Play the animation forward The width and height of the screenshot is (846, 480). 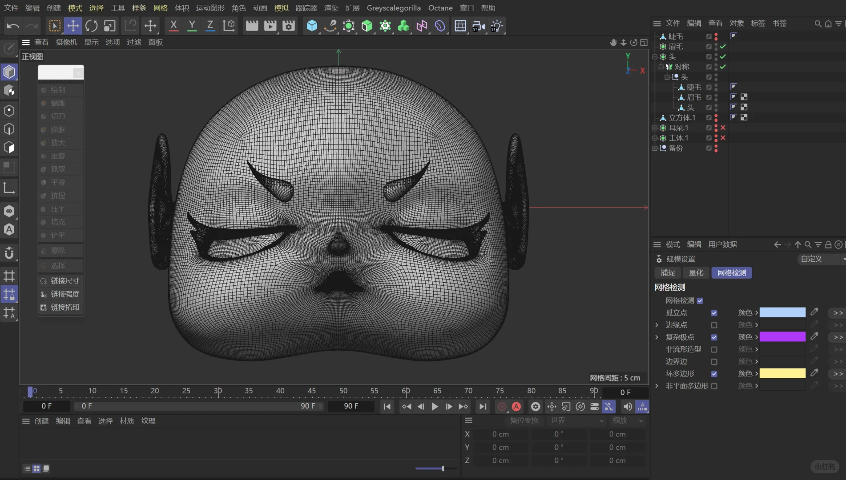coord(435,406)
